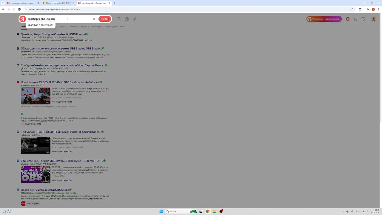
Task: Close the active 'кросбар в обс' tab
Action: coord(110,3)
